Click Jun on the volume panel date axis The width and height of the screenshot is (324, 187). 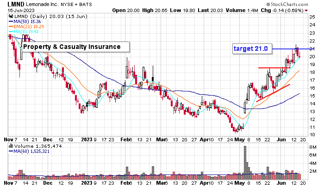(281, 183)
